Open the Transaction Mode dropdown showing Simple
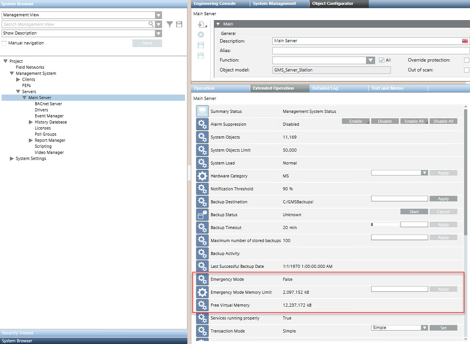Image resolution: width=470 pixels, height=344 pixels. pyautogui.click(x=425, y=327)
